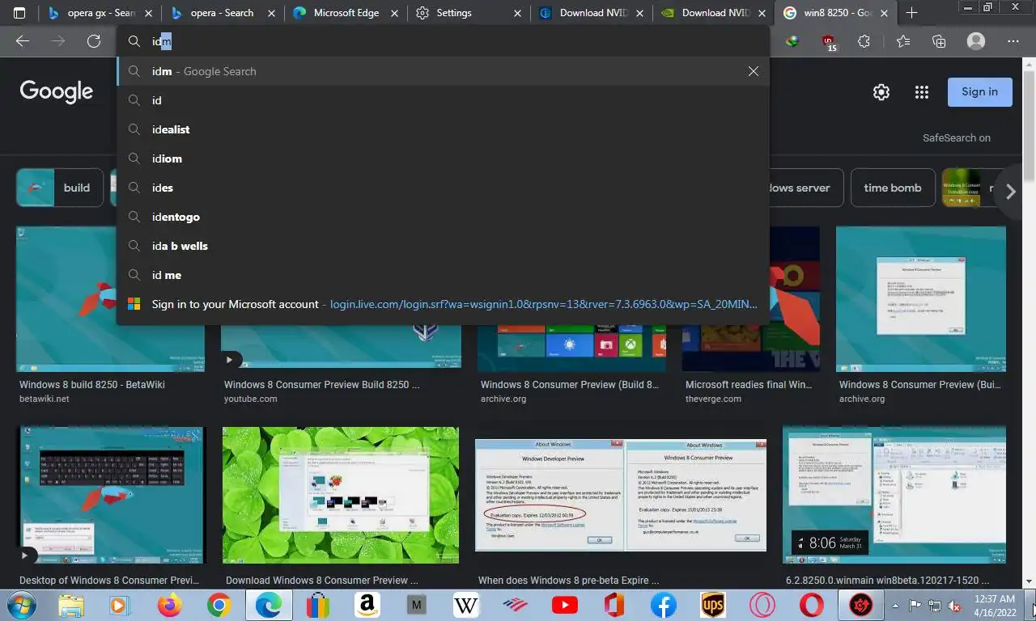1036x621 pixels.
Task: Open Windows Explorer from taskbar
Action: pyautogui.click(x=71, y=604)
